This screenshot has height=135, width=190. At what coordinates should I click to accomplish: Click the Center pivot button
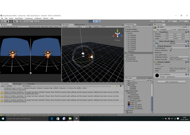pos(28,22)
